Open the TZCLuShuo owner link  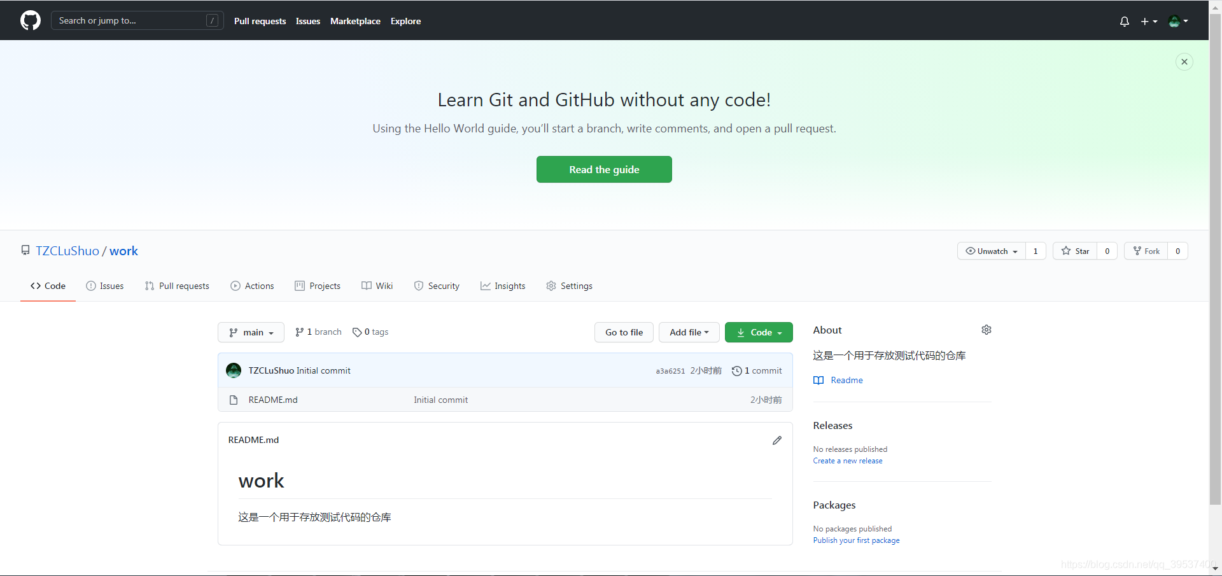(x=67, y=251)
